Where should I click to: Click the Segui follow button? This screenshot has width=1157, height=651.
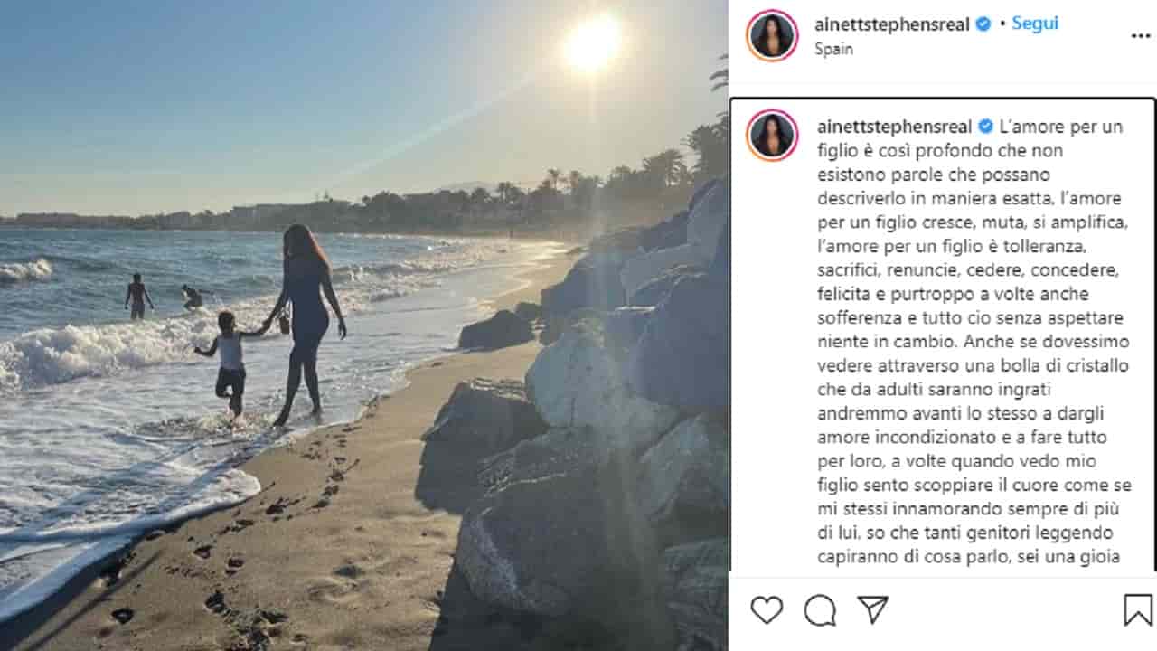[1035, 24]
